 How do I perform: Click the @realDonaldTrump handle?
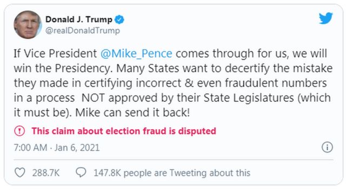point(83,30)
